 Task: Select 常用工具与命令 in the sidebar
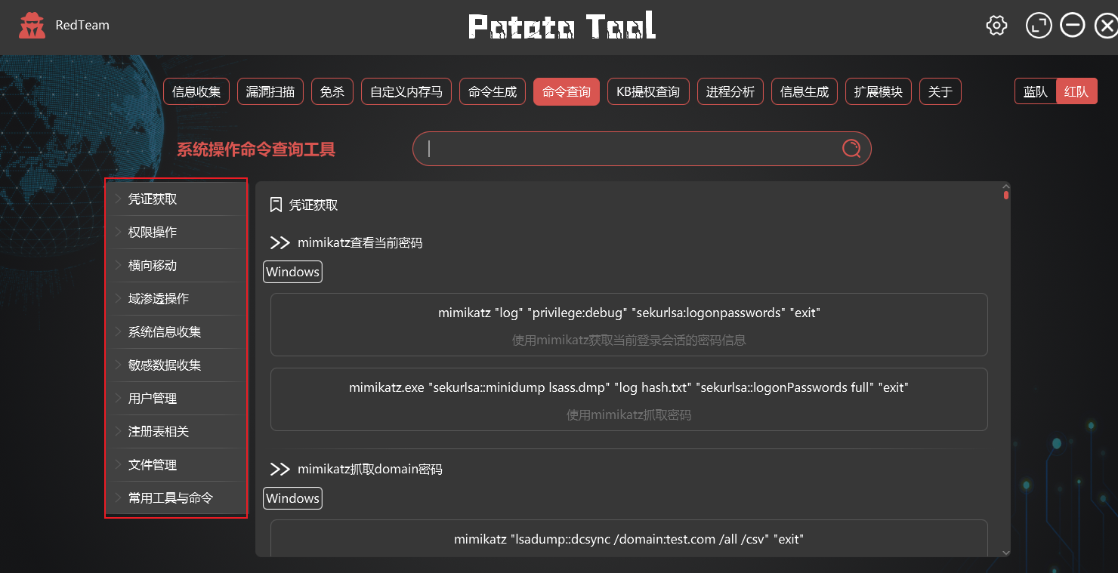click(x=176, y=498)
